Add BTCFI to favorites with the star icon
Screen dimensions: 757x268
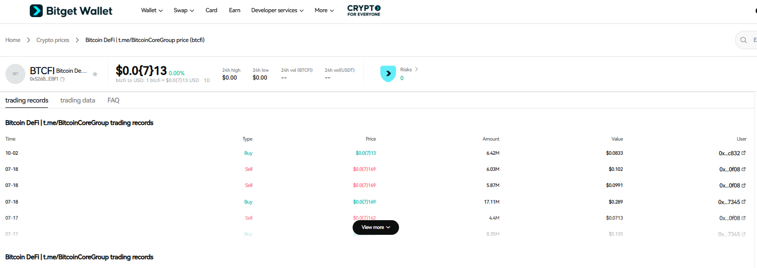pyautogui.click(x=95, y=74)
